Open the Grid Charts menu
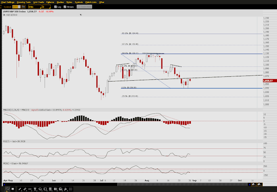 click(x=39, y=2)
